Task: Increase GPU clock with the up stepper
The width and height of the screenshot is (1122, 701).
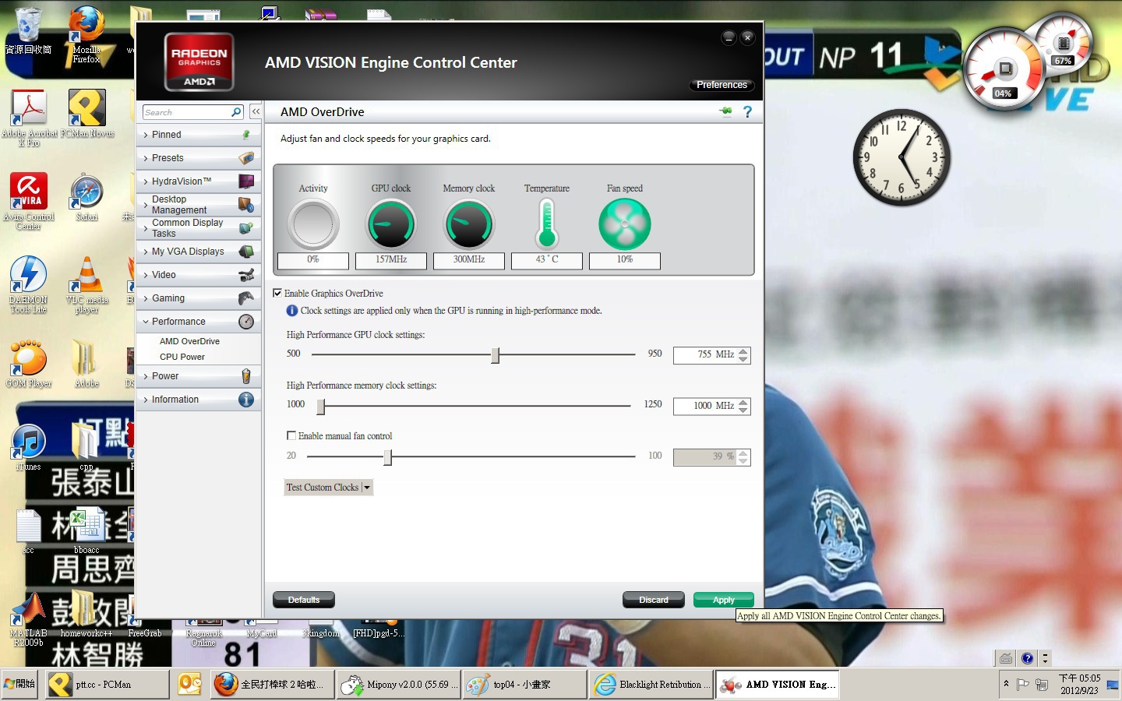Action: [743, 351]
